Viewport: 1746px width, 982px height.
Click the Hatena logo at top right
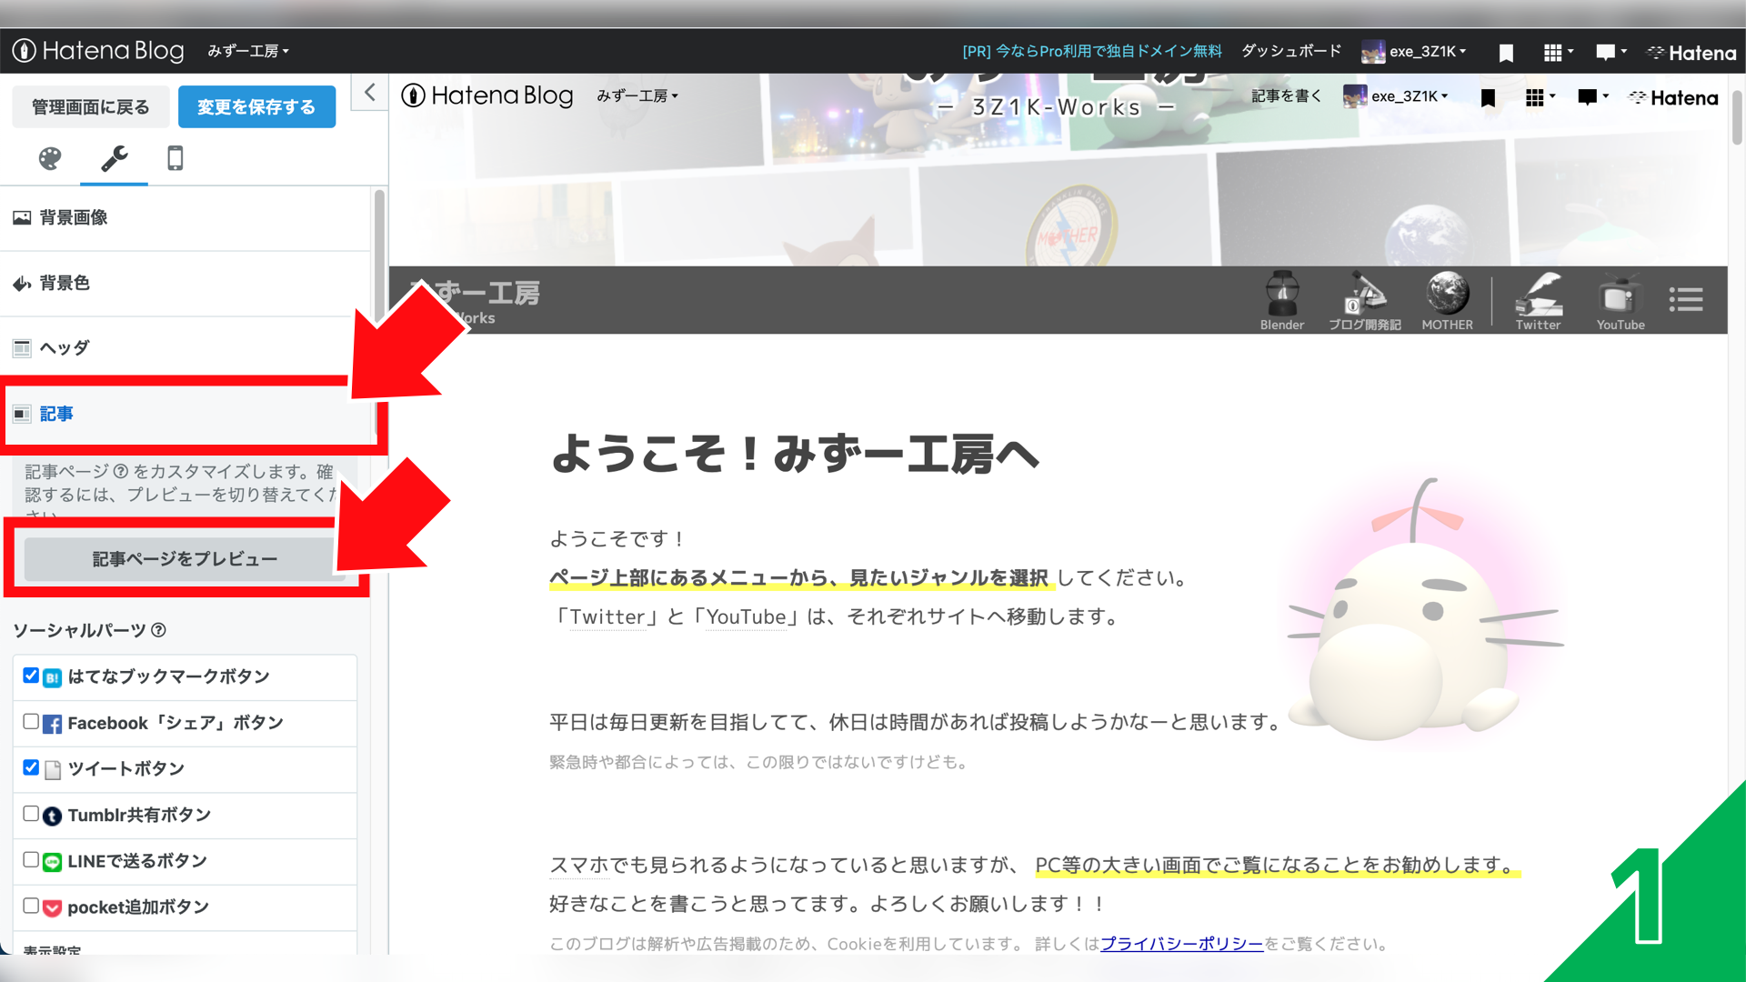(1691, 53)
